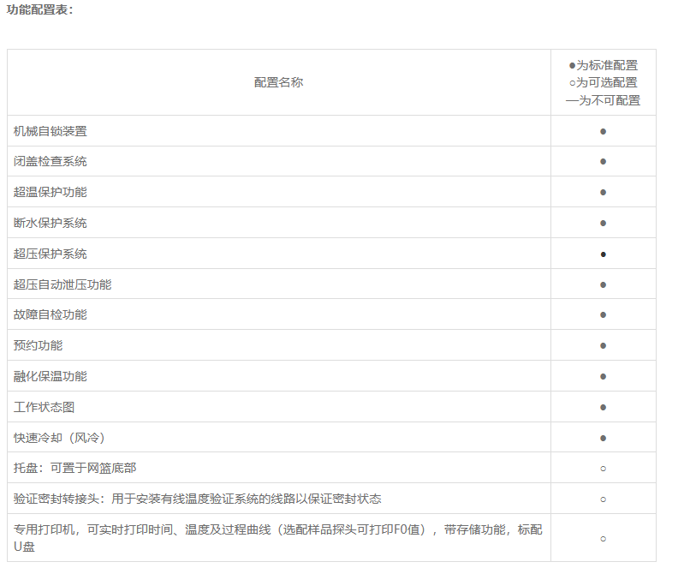
Task: Click the hollow circle for 专用打印机 row
Action: click(603, 539)
